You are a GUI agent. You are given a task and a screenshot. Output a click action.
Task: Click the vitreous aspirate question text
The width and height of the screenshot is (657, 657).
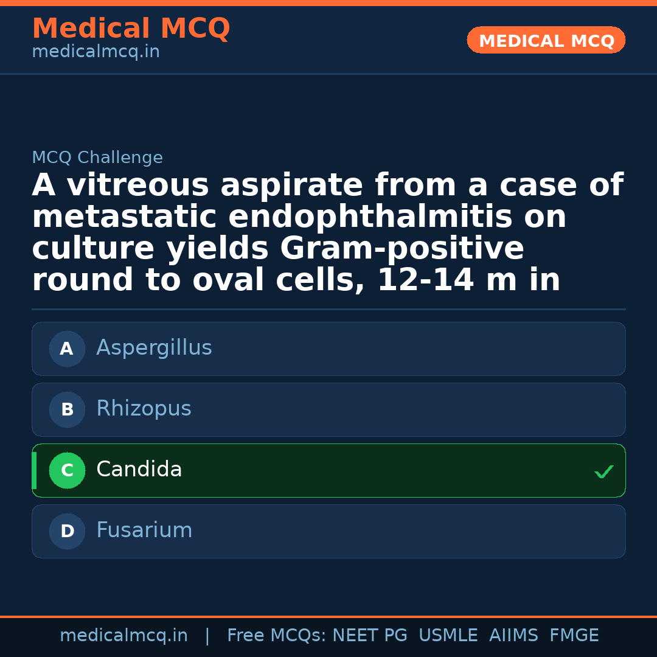click(x=327, y=232)
